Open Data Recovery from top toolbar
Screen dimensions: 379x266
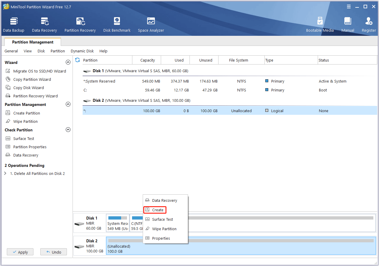point(44,25)
